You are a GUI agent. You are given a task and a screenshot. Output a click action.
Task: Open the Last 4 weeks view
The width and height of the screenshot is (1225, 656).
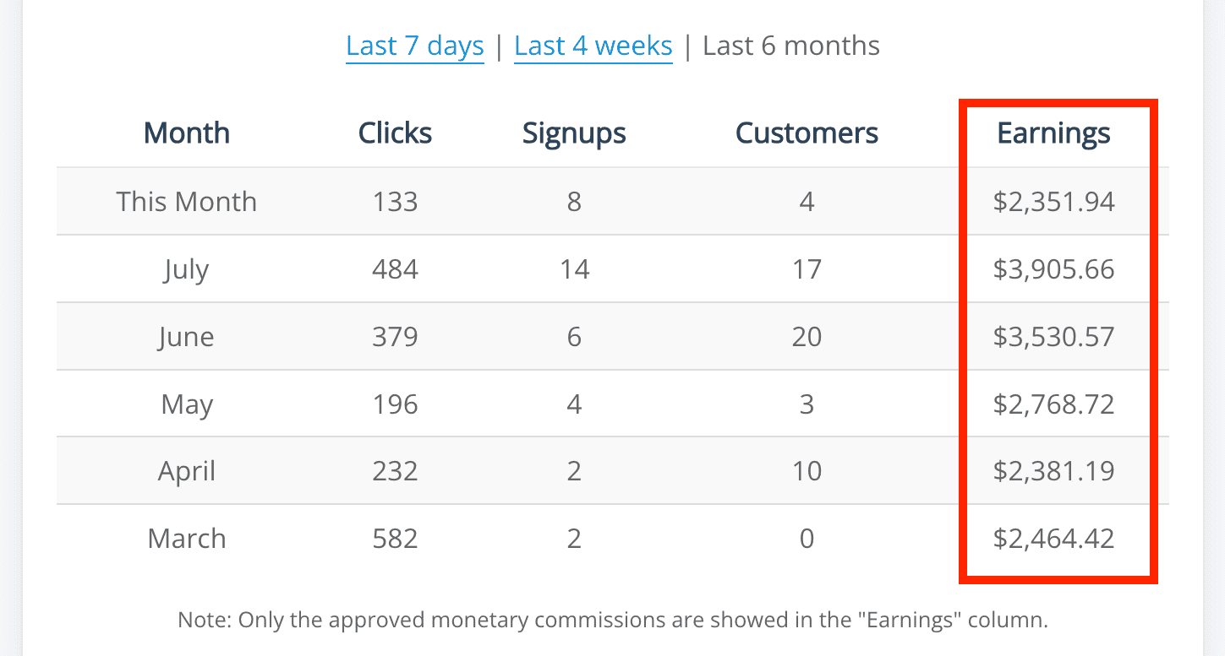pos(593,46)
